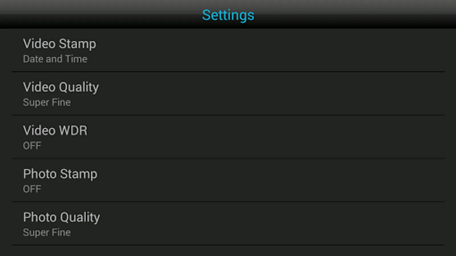The width and height of the screenshot is (456, 256).
Task: Tap the Photo Quality label text
Action: 62,218
